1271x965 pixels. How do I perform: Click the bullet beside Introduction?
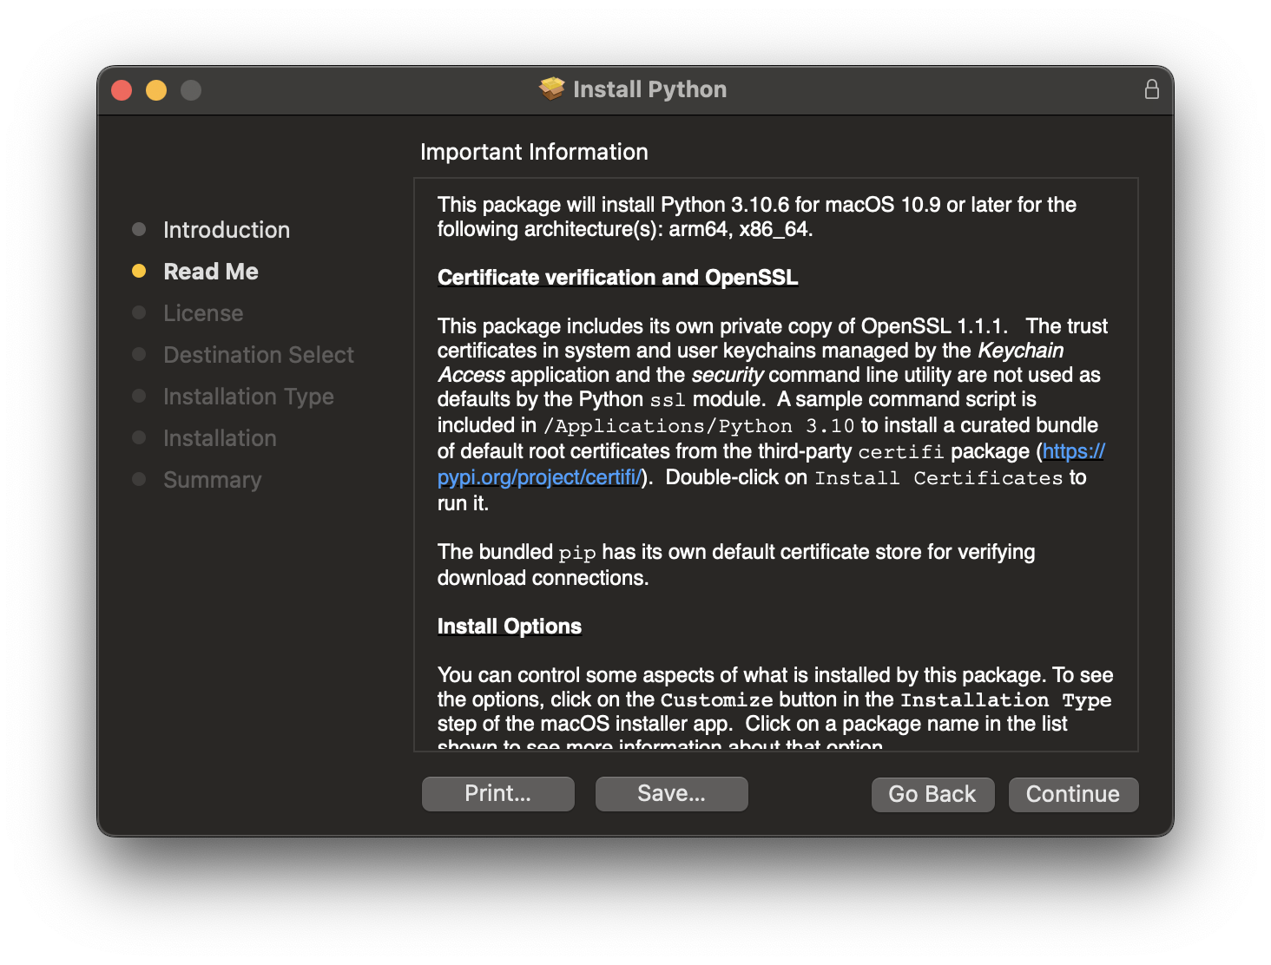point(139,229)
